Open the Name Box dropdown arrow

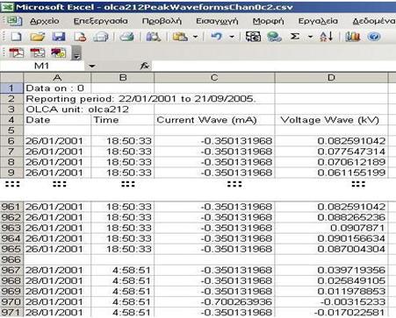(x=92, y=67)
